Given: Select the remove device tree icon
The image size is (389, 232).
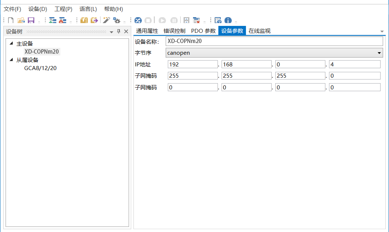Looking at the screenshot, I should point(63,20).
